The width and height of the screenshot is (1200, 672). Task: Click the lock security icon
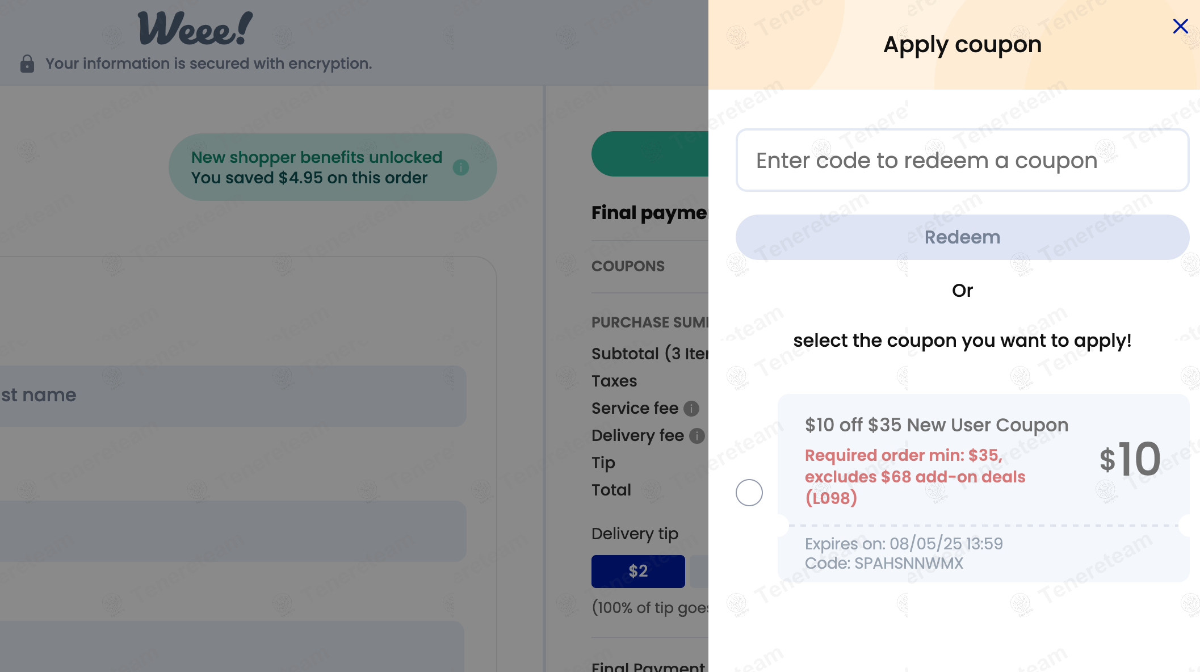[27, 64]
